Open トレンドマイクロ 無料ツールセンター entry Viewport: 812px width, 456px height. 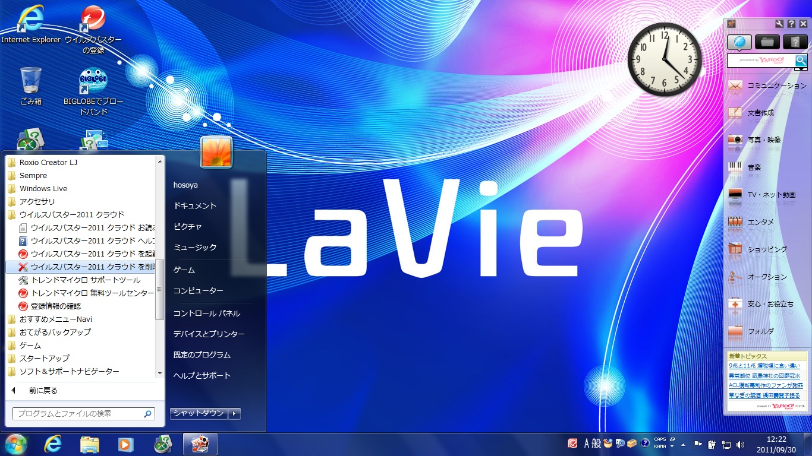click(x=80, y=293)
